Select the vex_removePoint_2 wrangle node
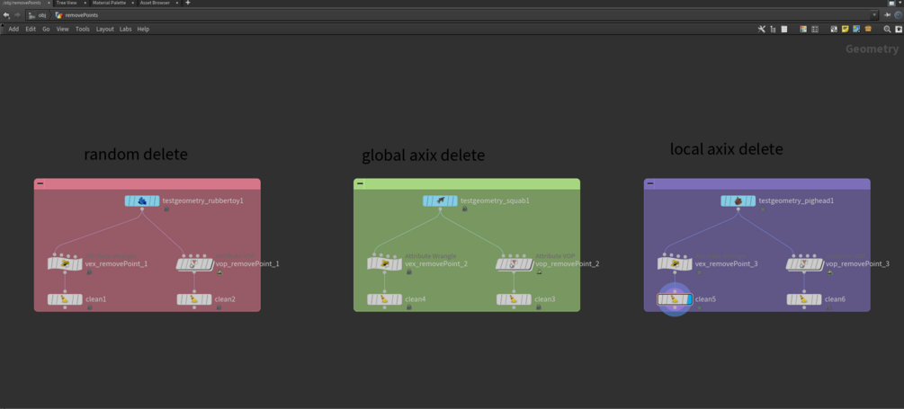The height and width of the screenshot is (409, 904). (x=385, y=264)
